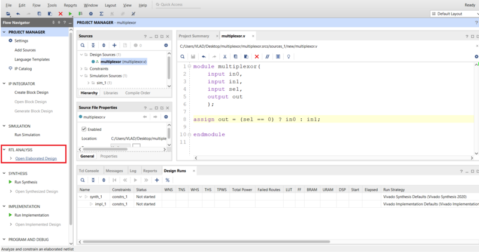The width and height of the screenshot is (479, 252).
Task: Click the red X cancel icon in main toolbar
Action: [x=60, y=14]
